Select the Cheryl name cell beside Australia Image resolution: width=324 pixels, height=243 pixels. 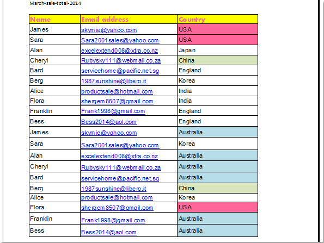coord(55,166)
